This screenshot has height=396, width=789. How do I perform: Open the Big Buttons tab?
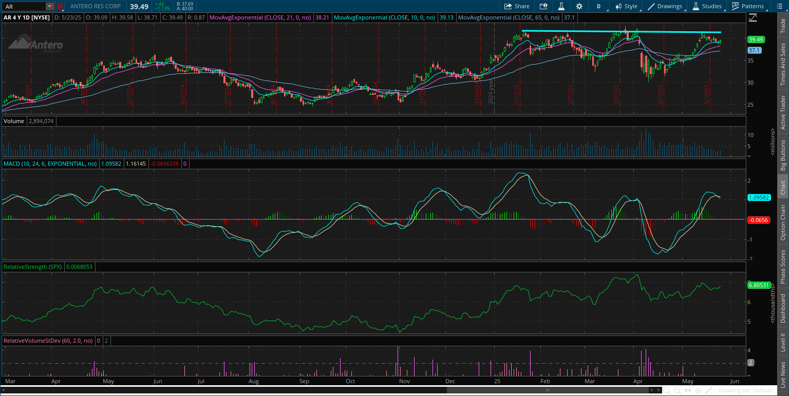click(x=783, y=155)
